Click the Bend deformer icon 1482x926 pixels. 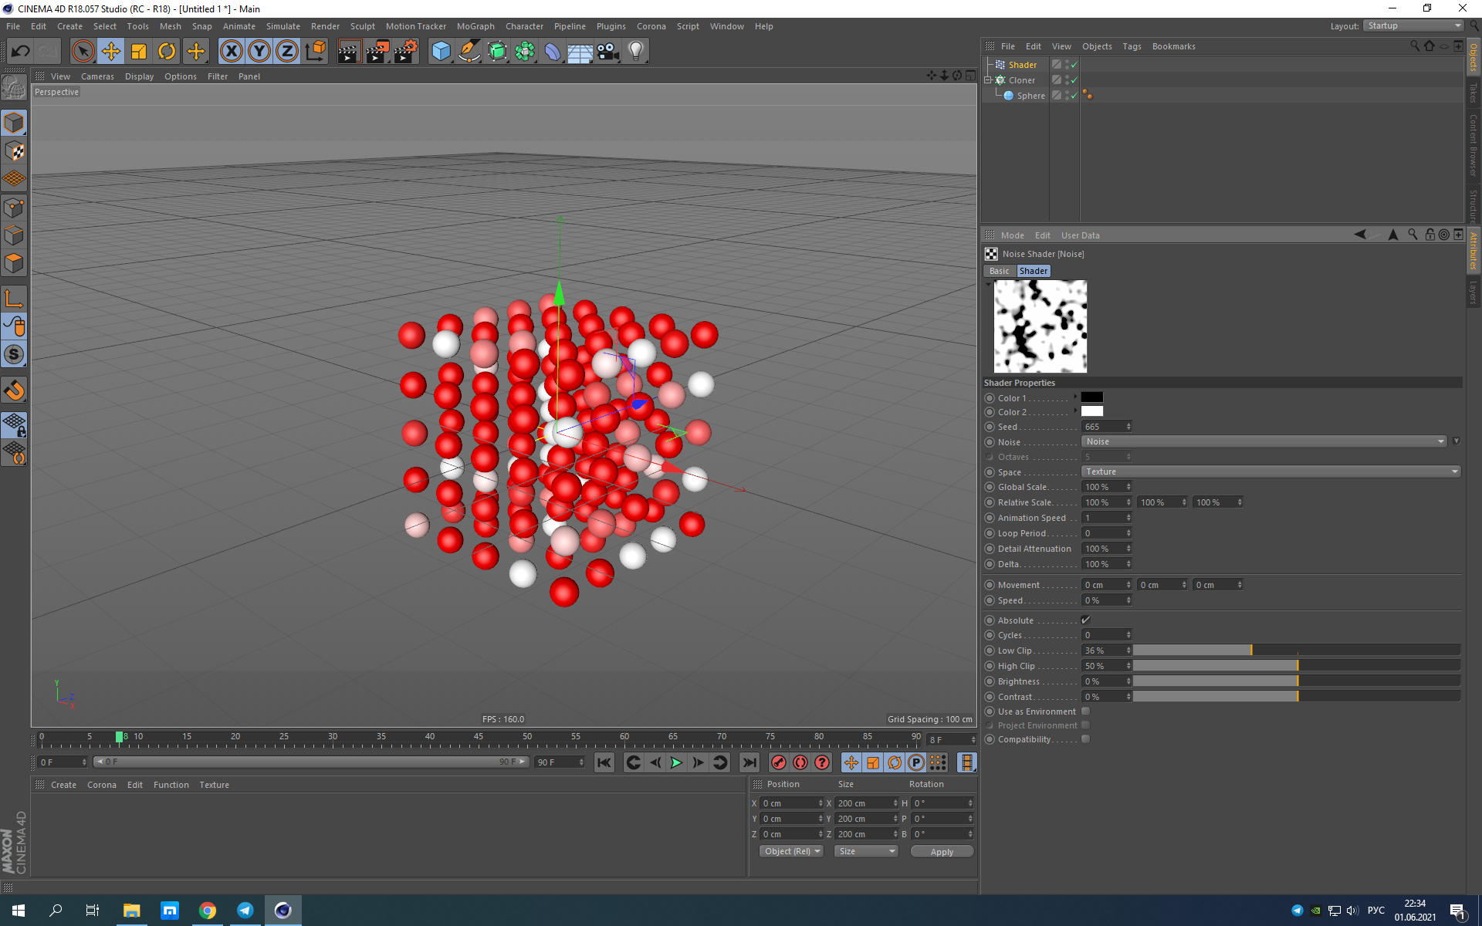click(x=553, y=52)
